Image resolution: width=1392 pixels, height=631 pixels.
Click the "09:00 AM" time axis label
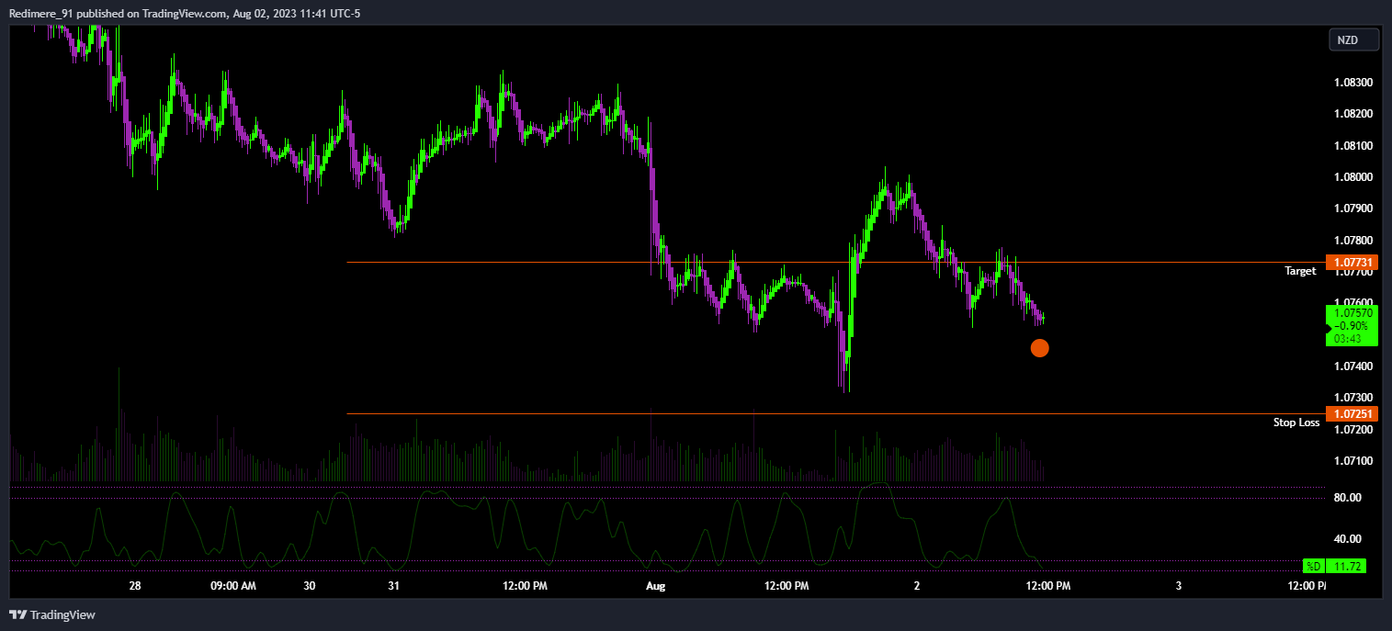pyautogui.click(x=233, y=586)
